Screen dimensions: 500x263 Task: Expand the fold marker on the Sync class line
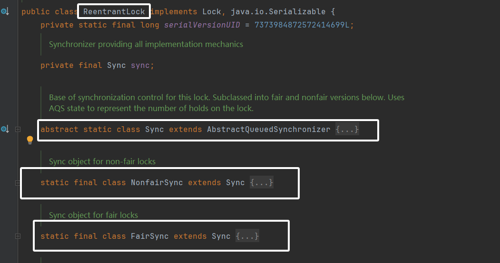pyautogui.click(x=18, y=130)
